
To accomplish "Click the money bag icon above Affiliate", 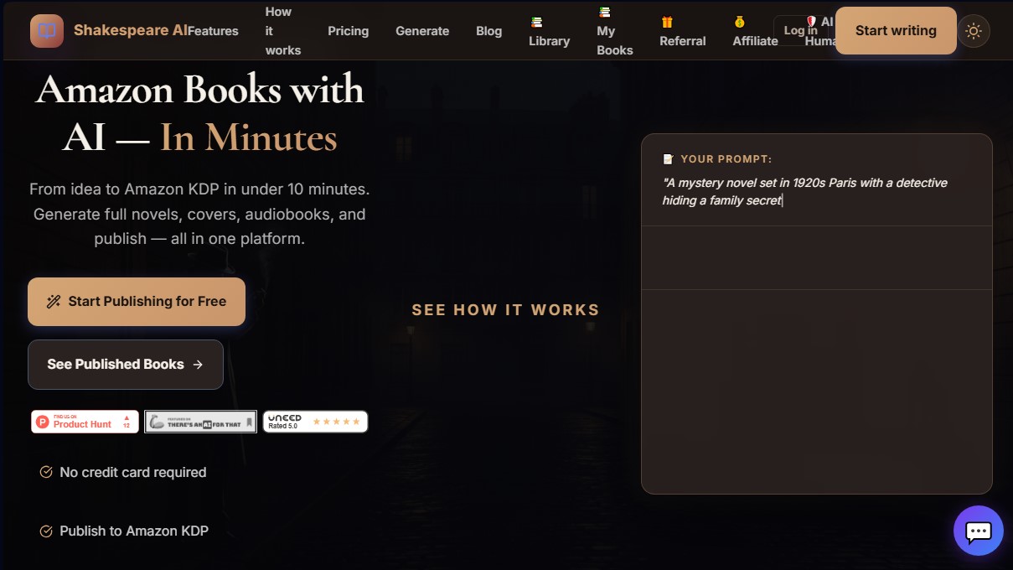I will click(x=740, y=22).
